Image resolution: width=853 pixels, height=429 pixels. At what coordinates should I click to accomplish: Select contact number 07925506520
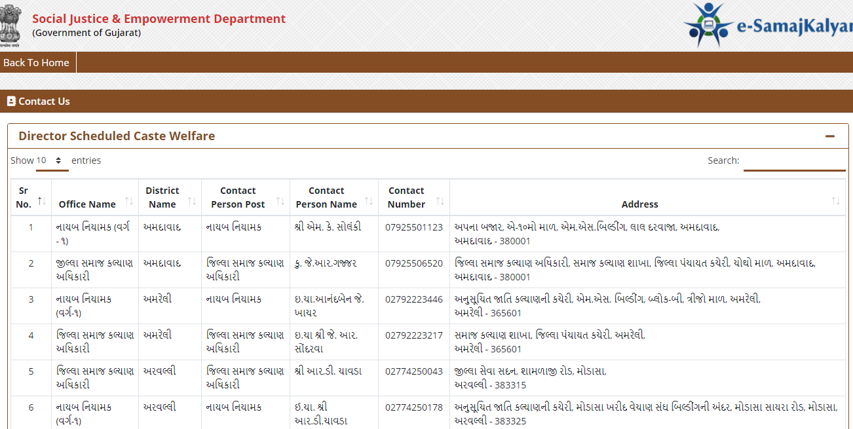tap(414, 263)
